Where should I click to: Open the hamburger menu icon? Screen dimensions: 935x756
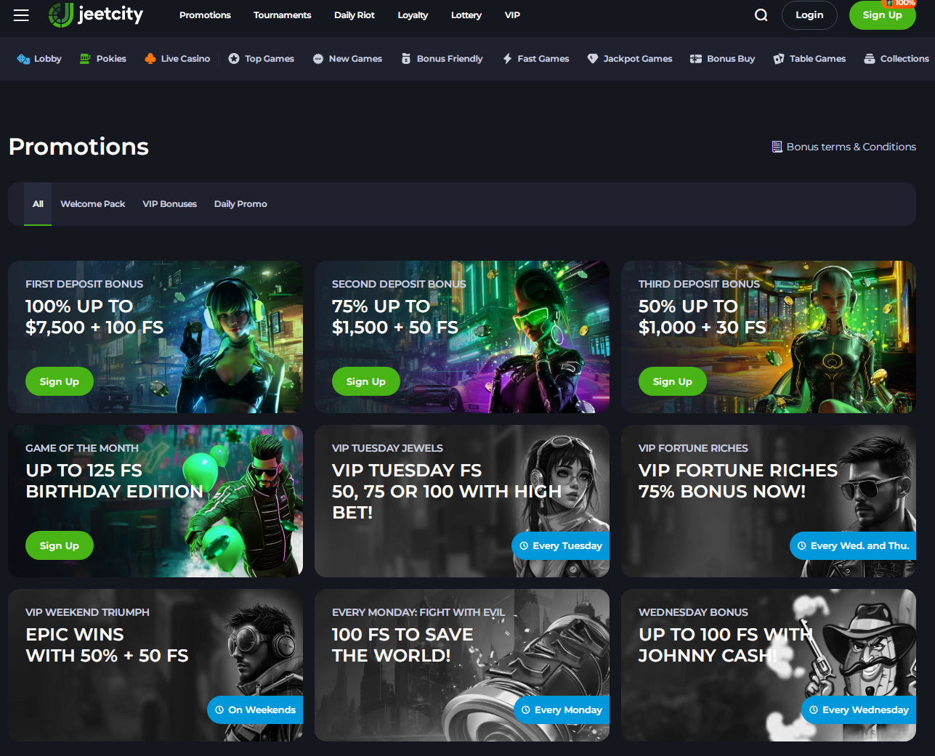tap(21, 15)
